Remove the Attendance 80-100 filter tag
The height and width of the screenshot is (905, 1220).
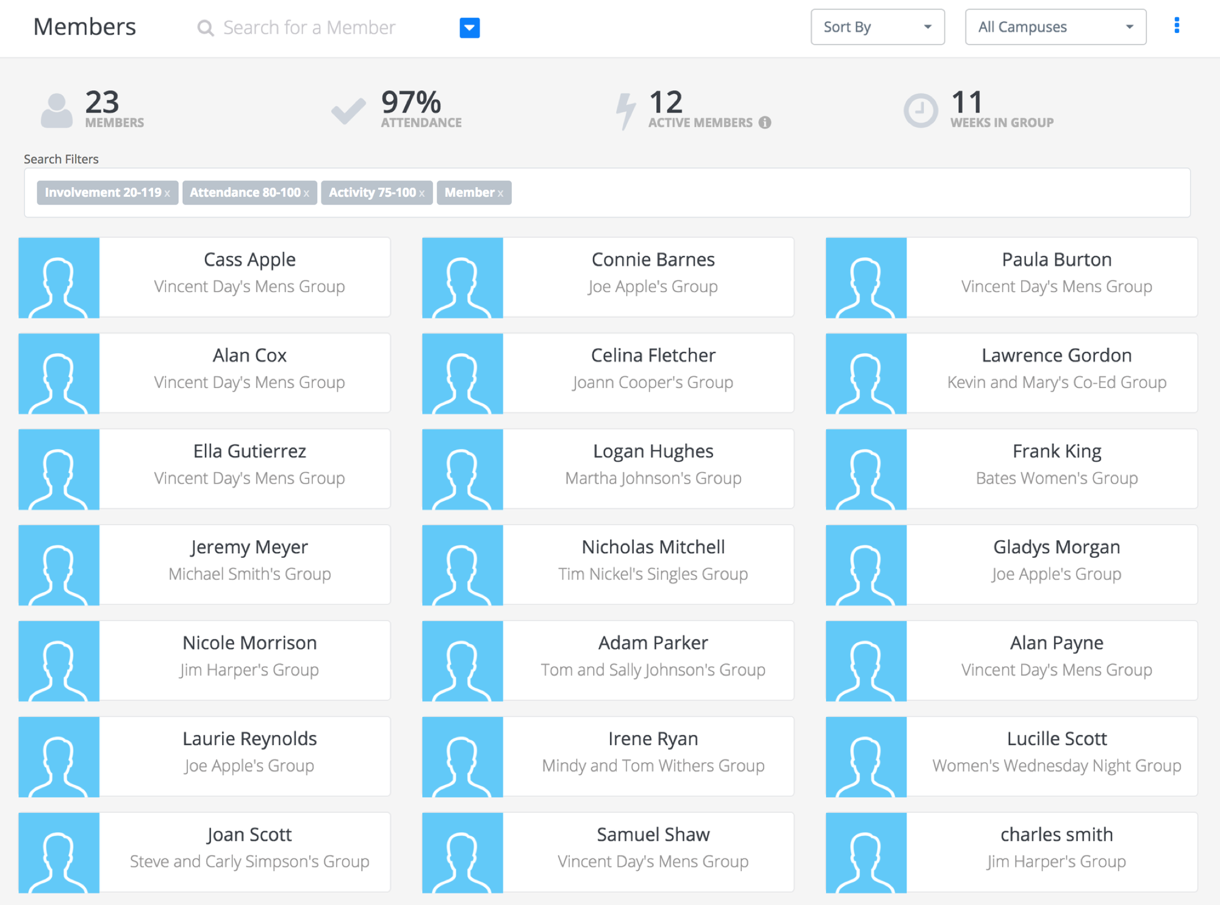[306, 193]
